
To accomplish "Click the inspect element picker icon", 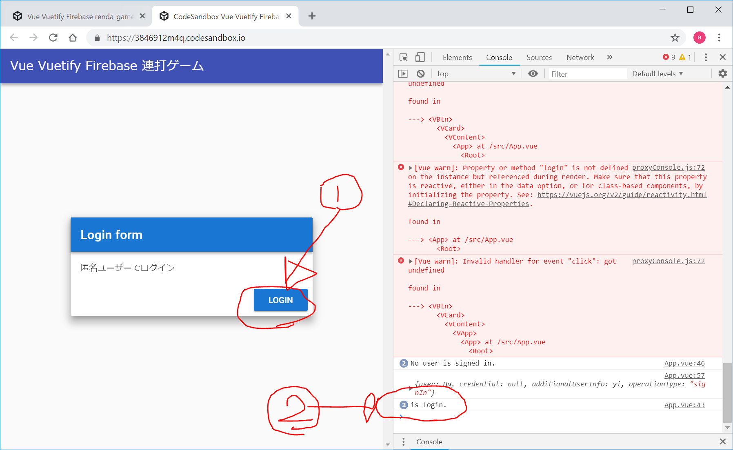I will [403, 58].
